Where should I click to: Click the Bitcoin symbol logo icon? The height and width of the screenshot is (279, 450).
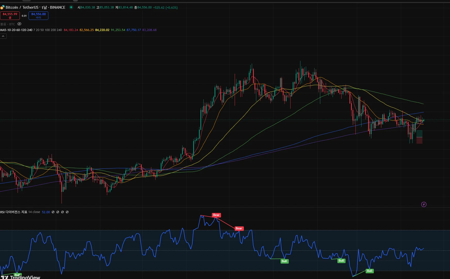pyautogui.click(x=2, y=7)
